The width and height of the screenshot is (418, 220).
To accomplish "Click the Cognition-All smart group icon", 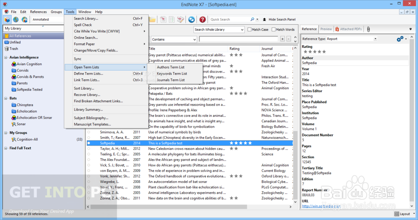I will (x=14, y=139).
